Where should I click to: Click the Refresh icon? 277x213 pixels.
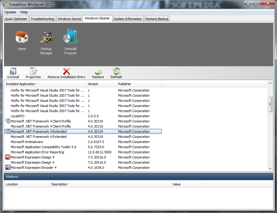tap(116, 71)
